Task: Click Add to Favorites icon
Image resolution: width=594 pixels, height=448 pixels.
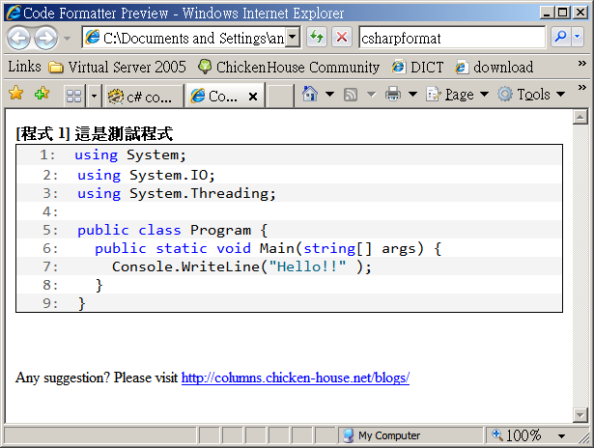Action: 42,95
